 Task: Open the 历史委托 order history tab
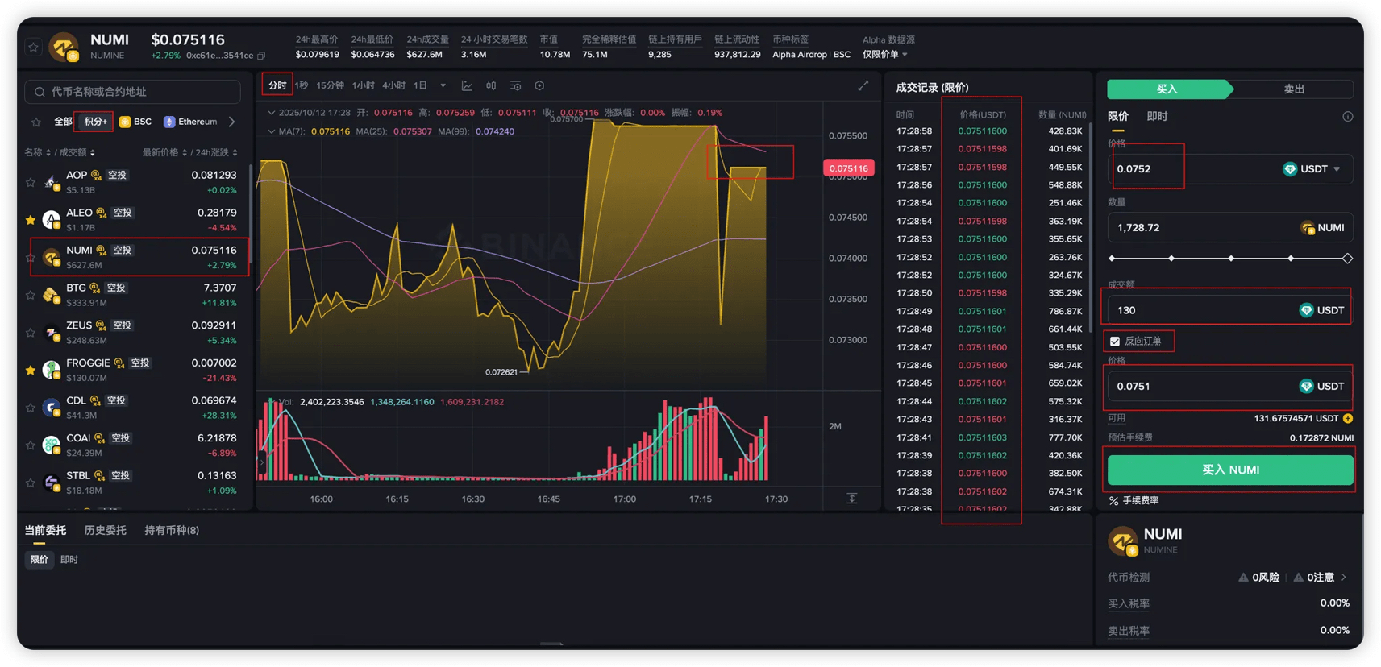[x=105, y=530]
